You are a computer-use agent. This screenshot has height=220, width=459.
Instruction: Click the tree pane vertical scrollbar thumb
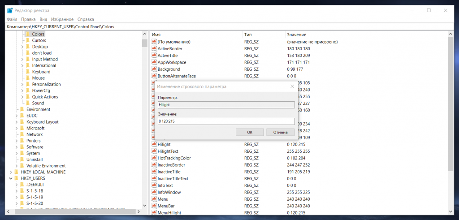(144, 43)
